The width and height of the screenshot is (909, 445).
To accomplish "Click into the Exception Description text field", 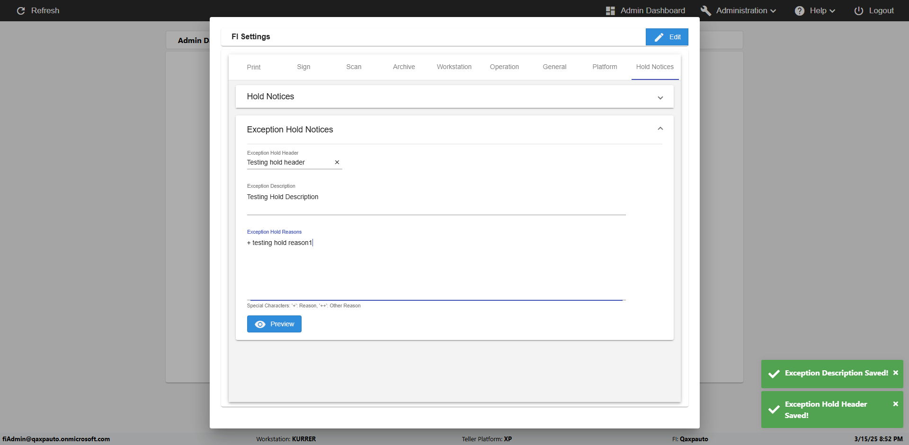I will 436,198.
